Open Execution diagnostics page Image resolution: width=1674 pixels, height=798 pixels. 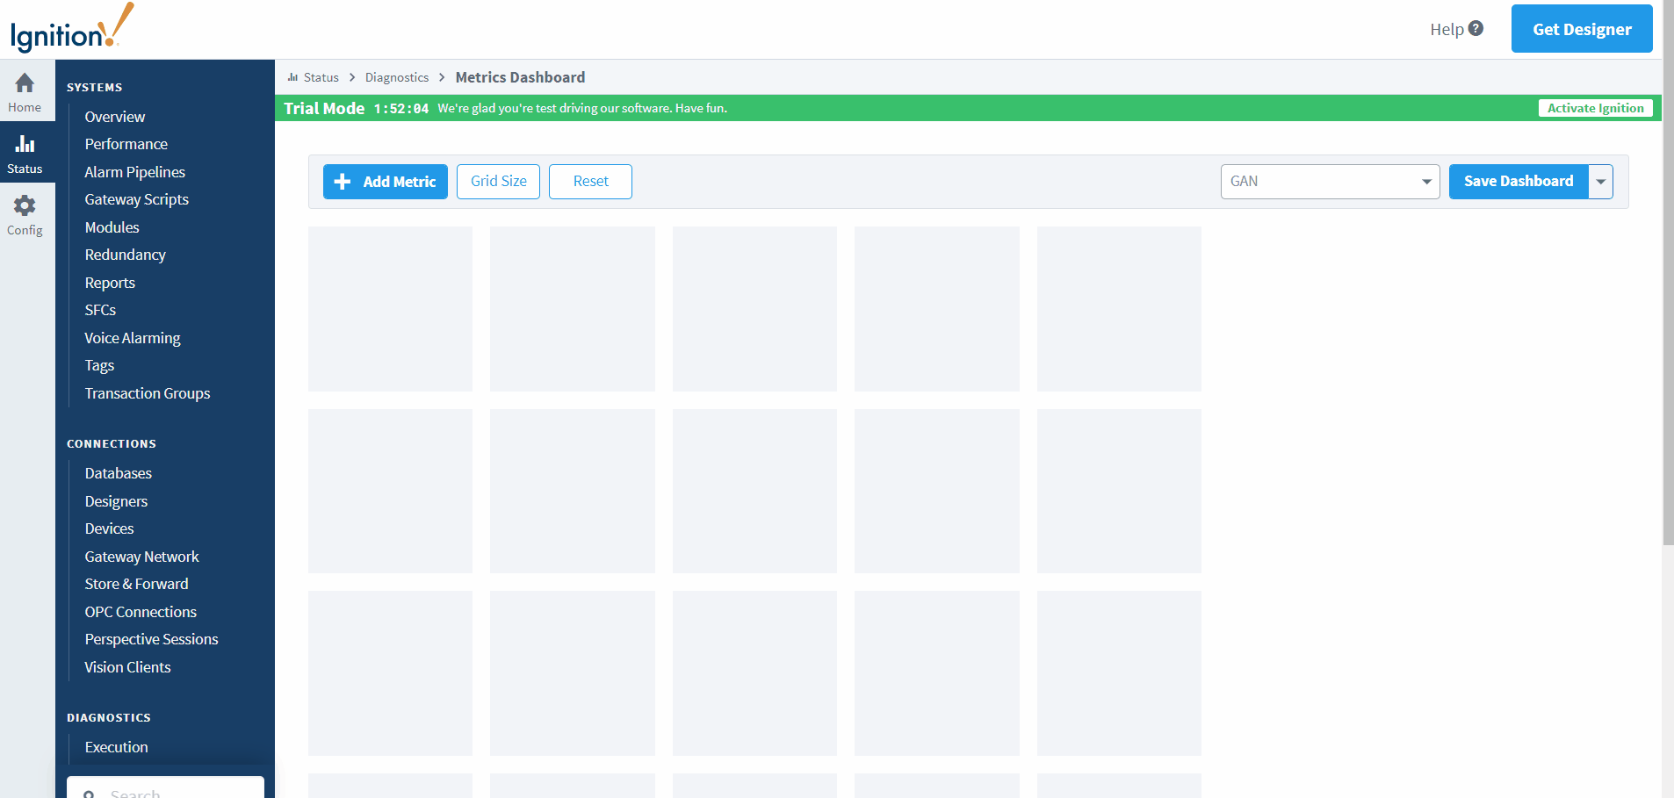pyautogui.click(x=116, y=747)
